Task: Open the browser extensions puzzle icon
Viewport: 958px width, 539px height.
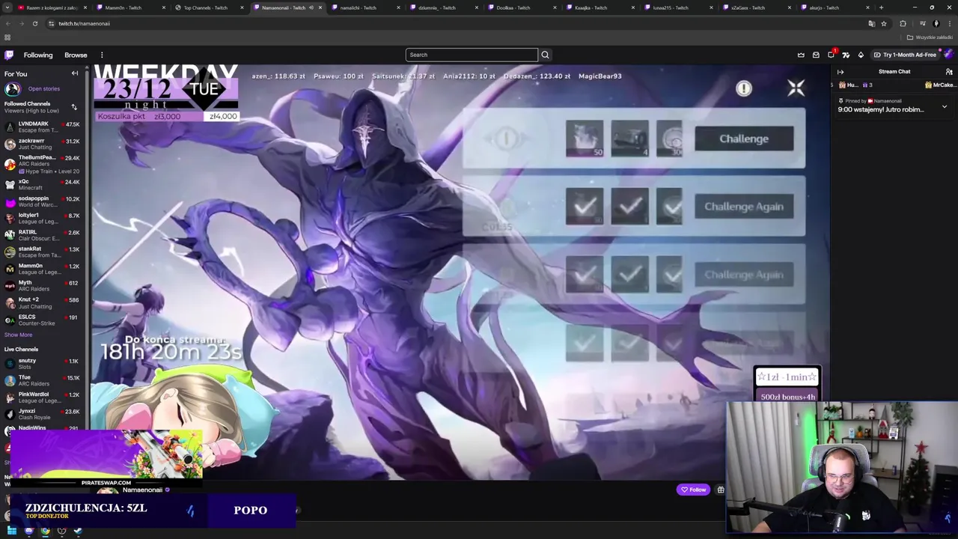Action: click(903, 23)
